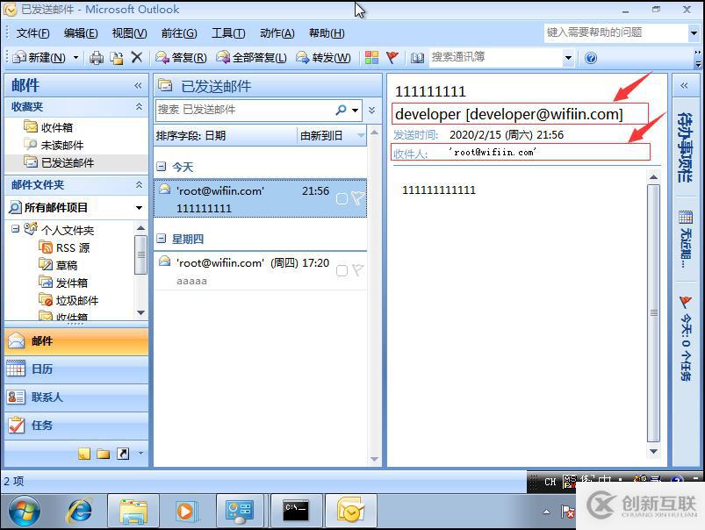Image resolution: width=705 pixels, height=530 pixels.
Task: Click the control panel icon in taskbar
Action: (240, 511)
